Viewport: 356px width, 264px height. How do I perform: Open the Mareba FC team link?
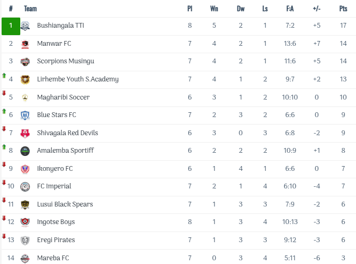[53, 258]
